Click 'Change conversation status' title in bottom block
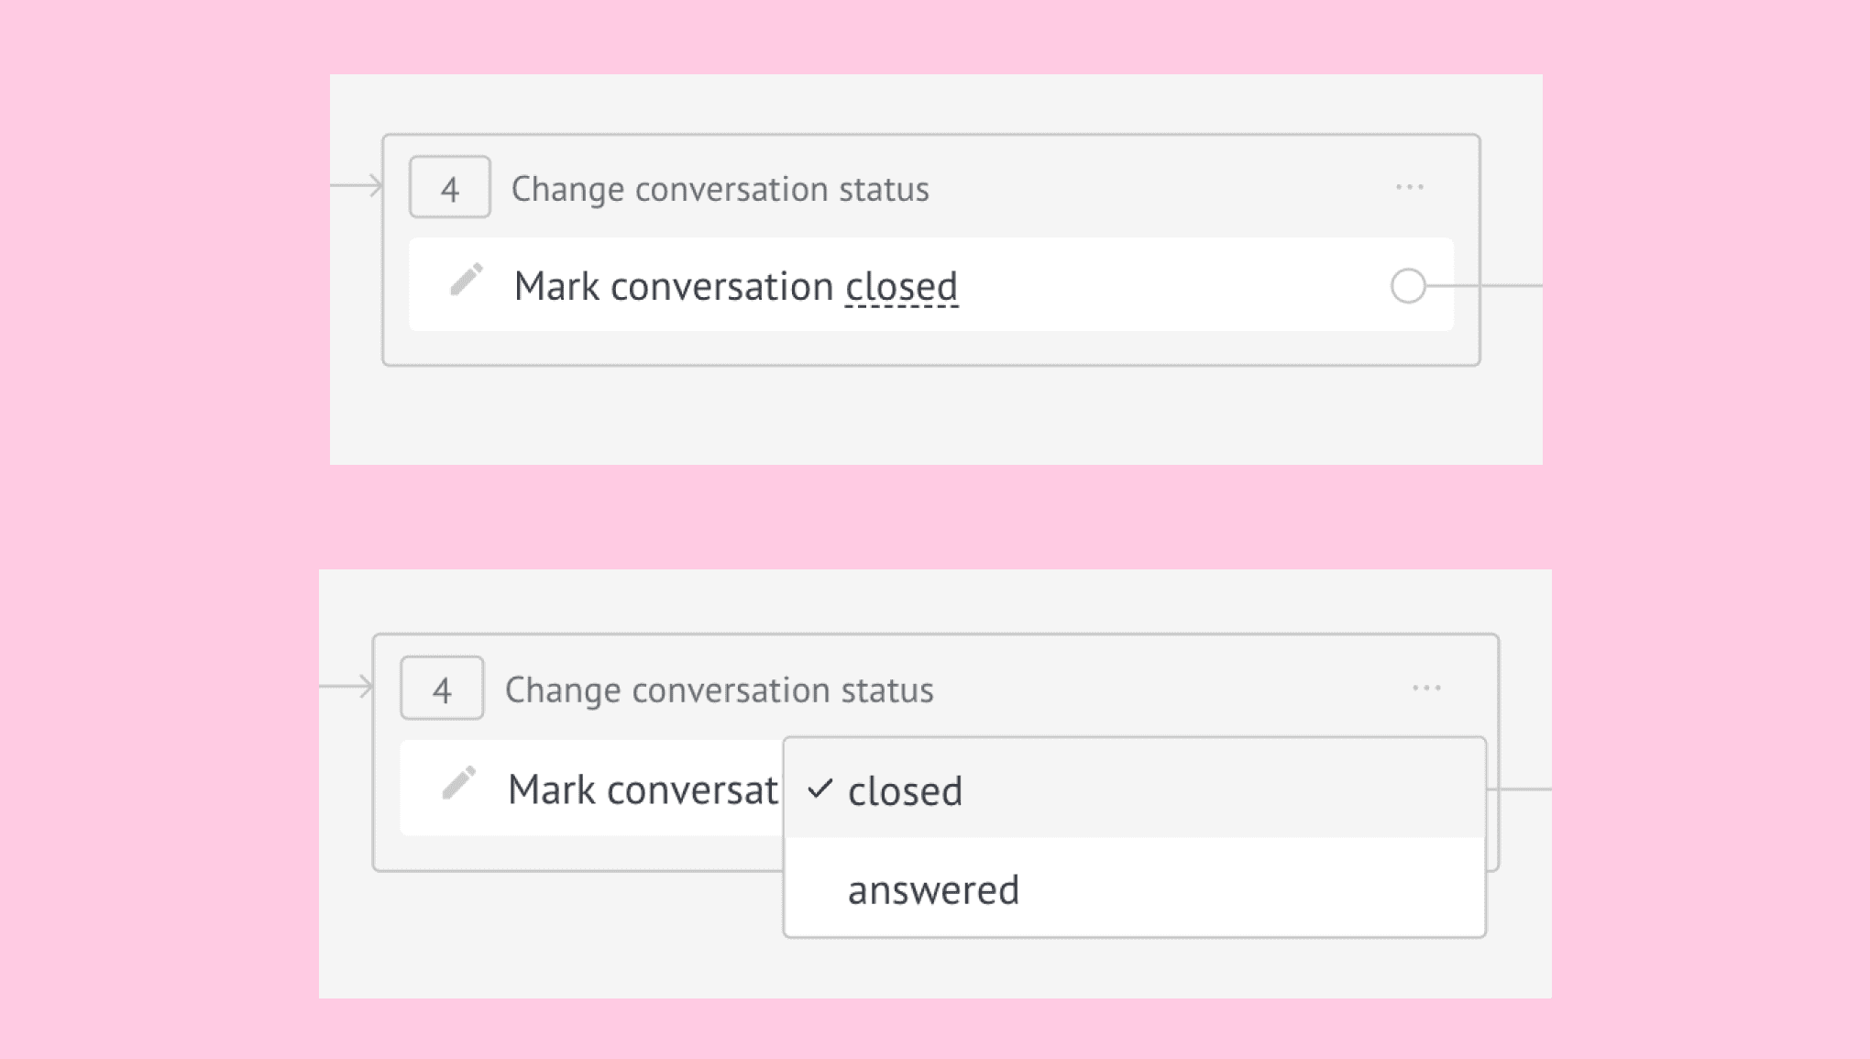The height and width of the screenshot is (1059, 1870). click(x=720, y=690)
